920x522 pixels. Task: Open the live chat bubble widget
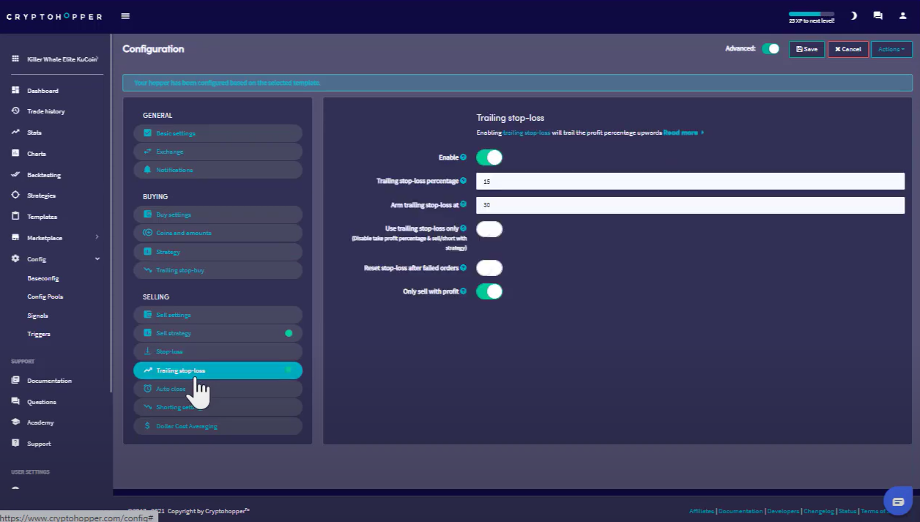[897, 501]
